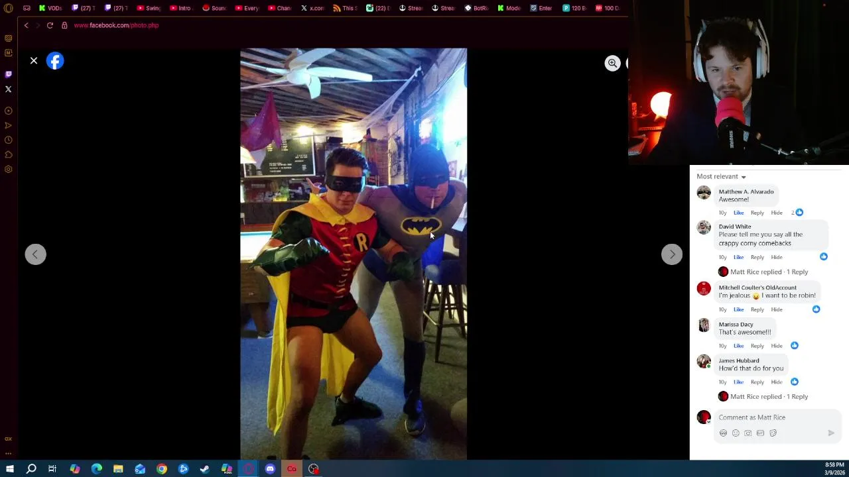849x477 pixels.
Task: Reply to James Hubbard's comment
Action: [x=757, y=382]
